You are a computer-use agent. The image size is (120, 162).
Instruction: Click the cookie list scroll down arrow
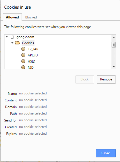[114, 67]
